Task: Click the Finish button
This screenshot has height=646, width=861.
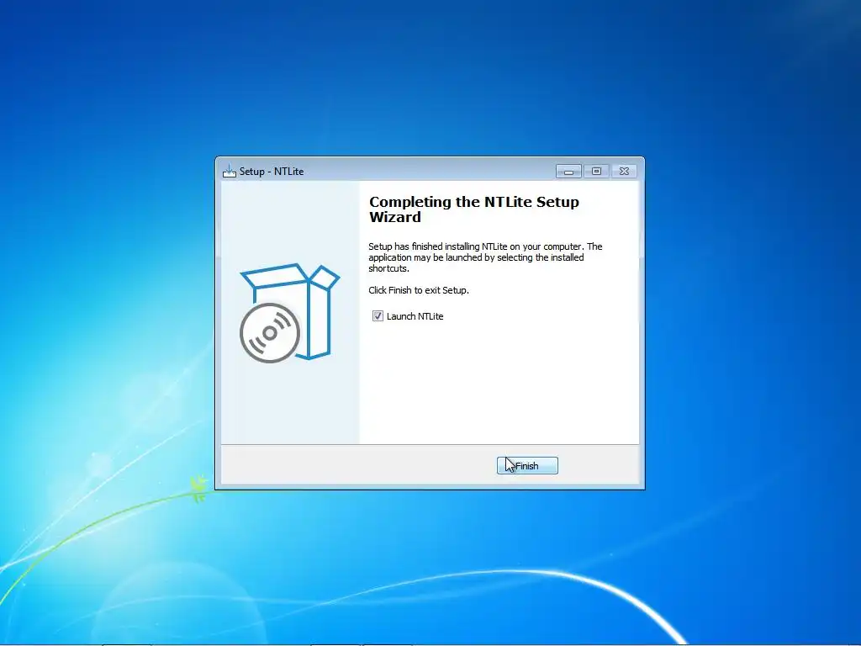Action: click(527, 466)
